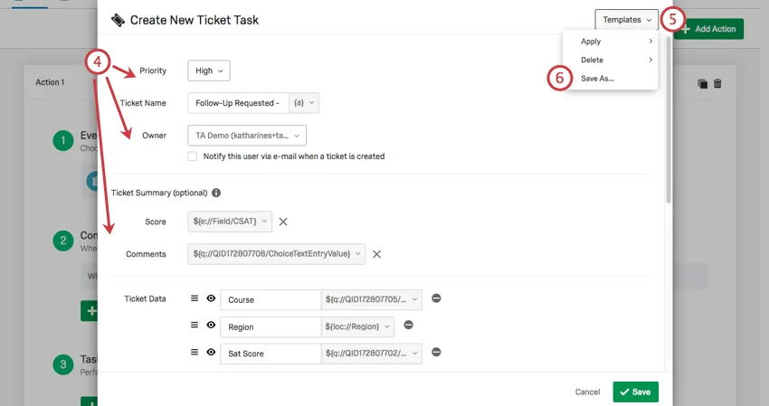Open the Score field dropdown
769x406 pixels.
coord(230,222)
